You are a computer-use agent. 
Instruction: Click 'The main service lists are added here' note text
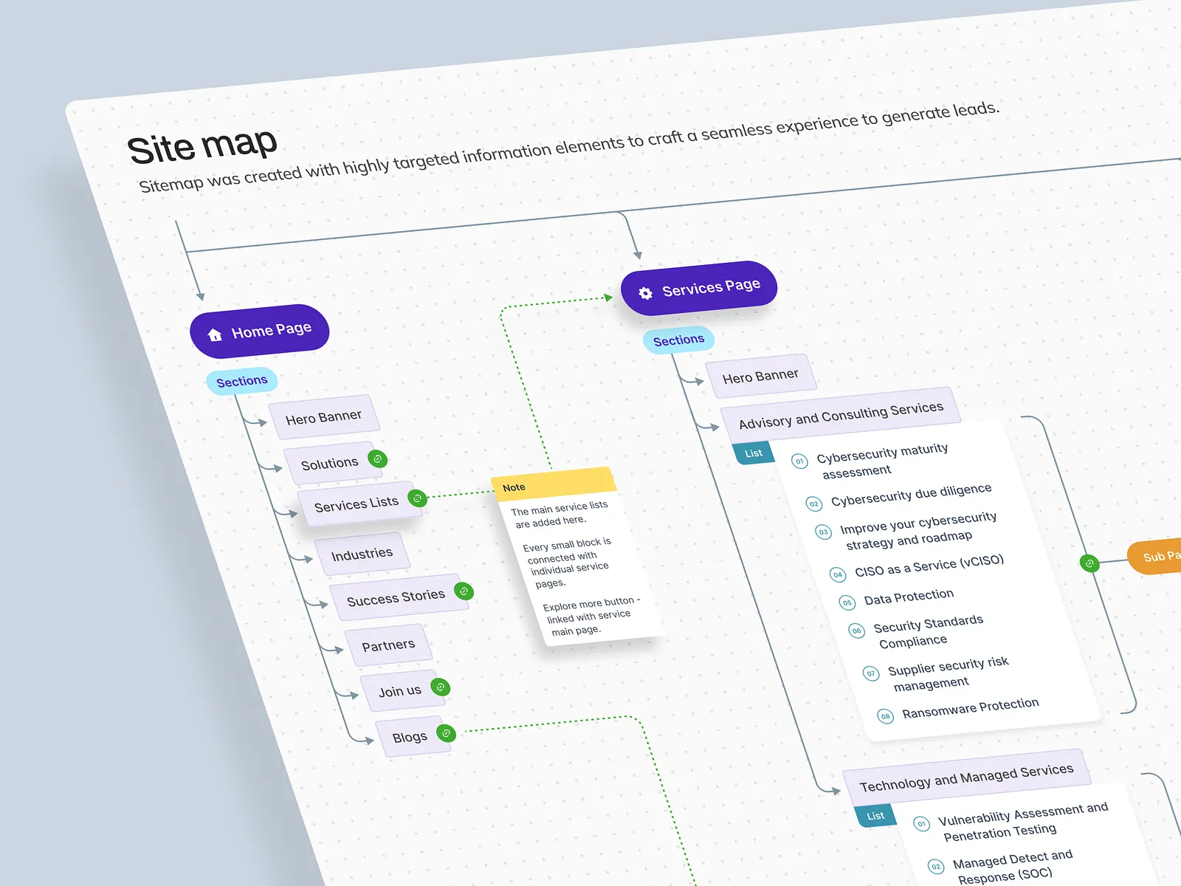click(559, 515)
